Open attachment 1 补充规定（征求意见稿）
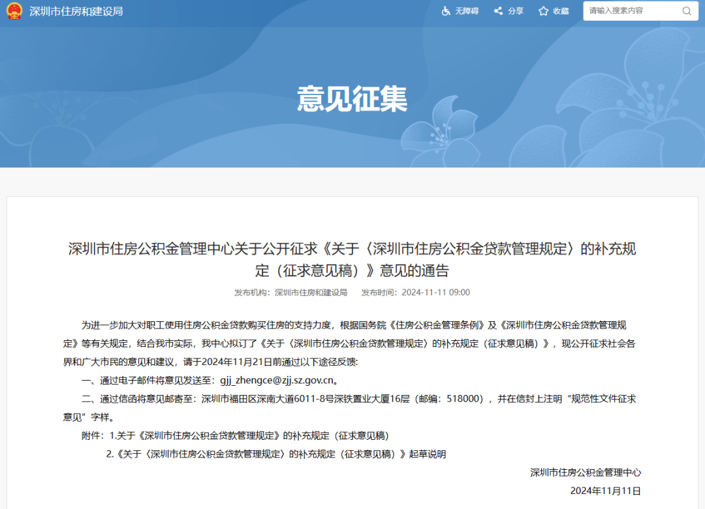 (249, 435)
